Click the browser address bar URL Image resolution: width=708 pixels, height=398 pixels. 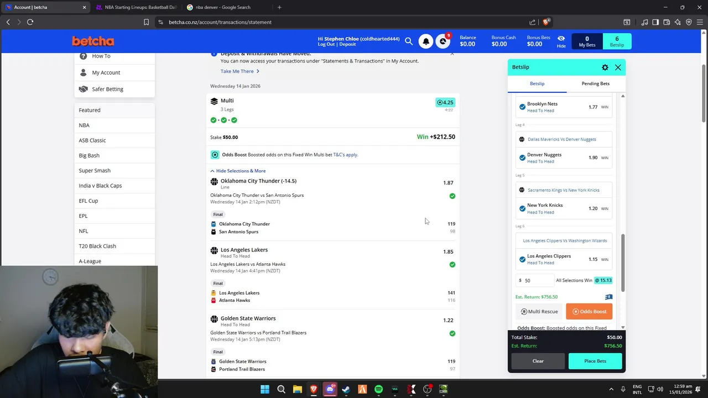coord(220,22)
